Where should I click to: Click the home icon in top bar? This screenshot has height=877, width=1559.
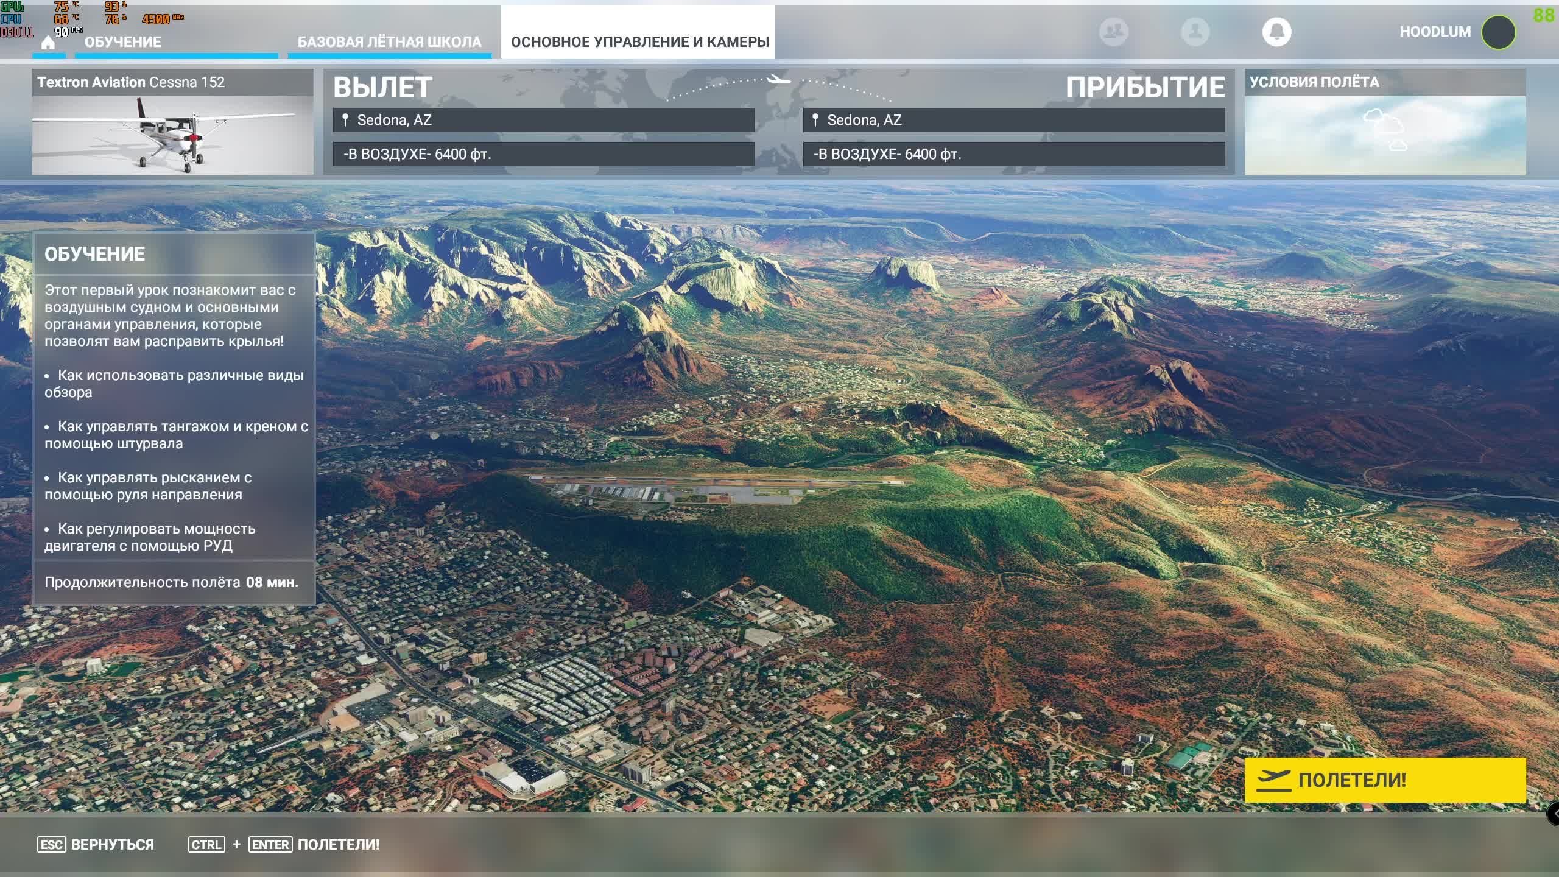(x=48, y=42)
